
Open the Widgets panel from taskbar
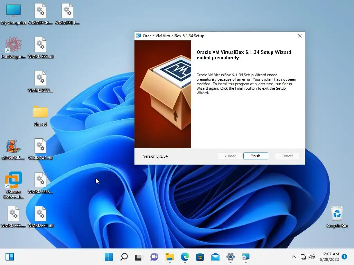10,257
